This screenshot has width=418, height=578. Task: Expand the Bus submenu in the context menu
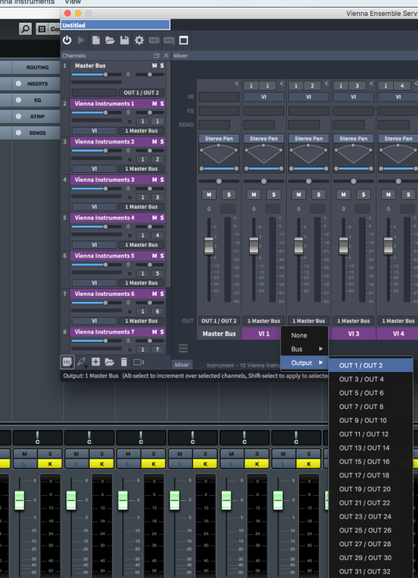[305, 349]
